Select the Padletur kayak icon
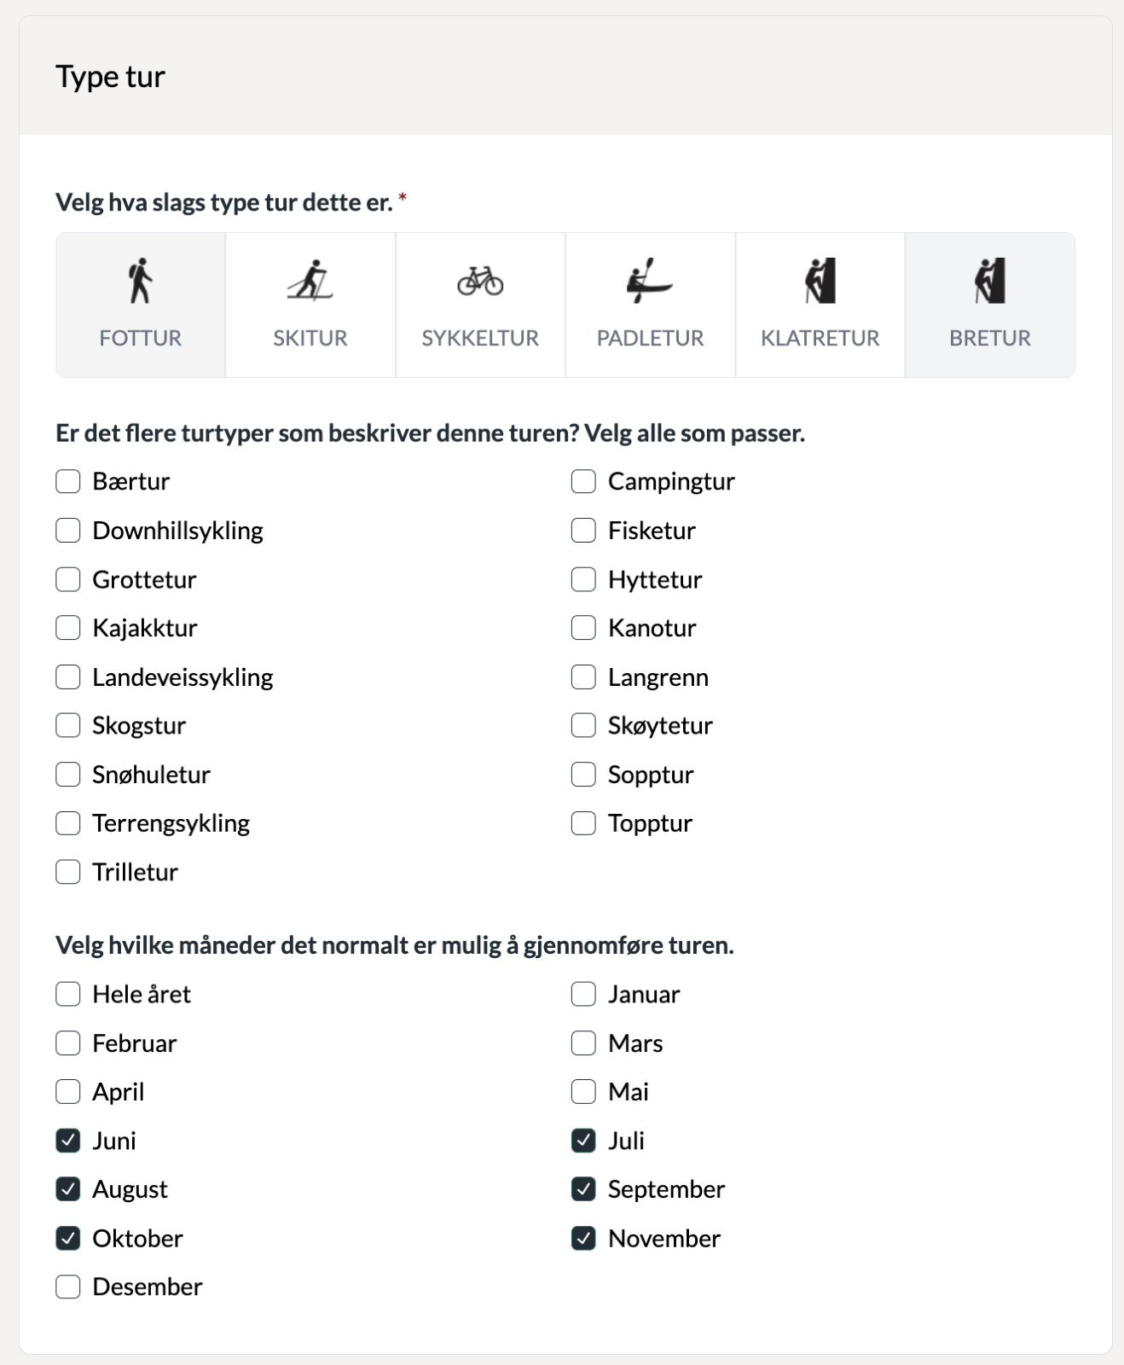The image size is (1124, 1365). (650, 281)
